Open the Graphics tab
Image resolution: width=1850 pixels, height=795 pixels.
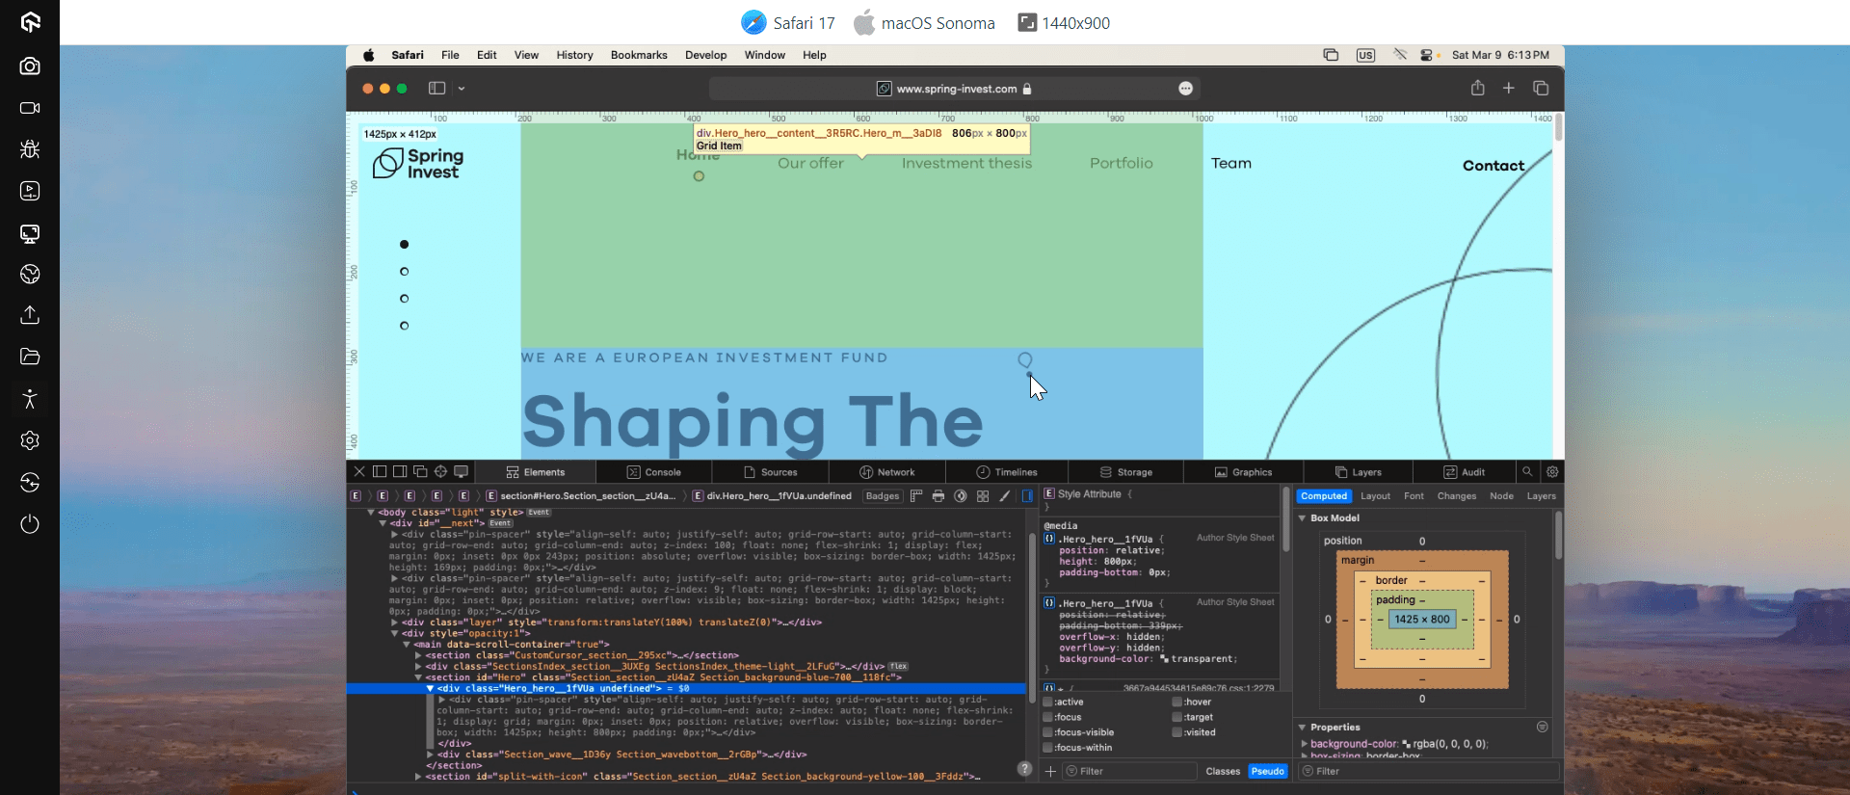pyautogui.click(x=1243, y=472)
